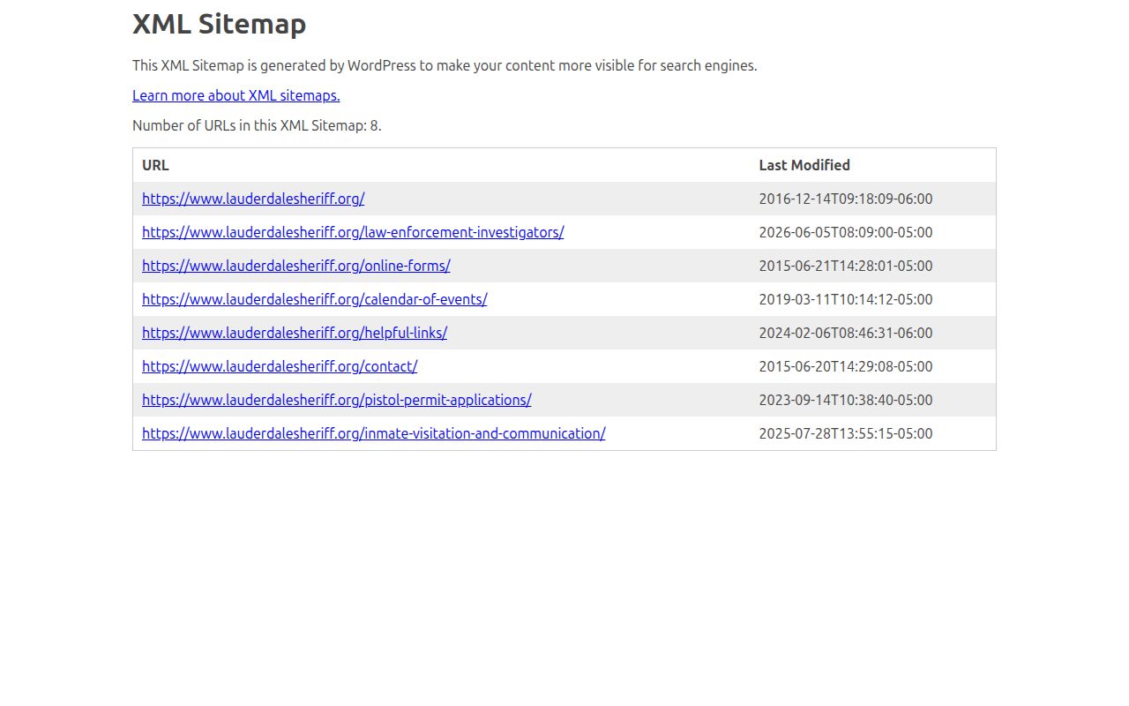The height and width of the screenshot is (706, 1129).
Task: Open the helpful-links page URL
Action: click(x=295, y=333)
